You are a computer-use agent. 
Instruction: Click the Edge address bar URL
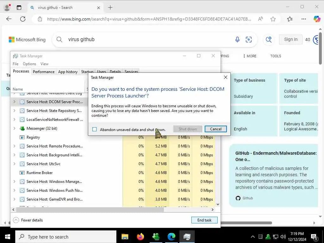coord(149,19)
